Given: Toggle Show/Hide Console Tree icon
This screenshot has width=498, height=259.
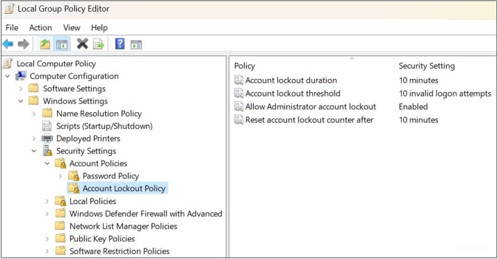Looking at the screenshot, I should click(x=61, y=44).
